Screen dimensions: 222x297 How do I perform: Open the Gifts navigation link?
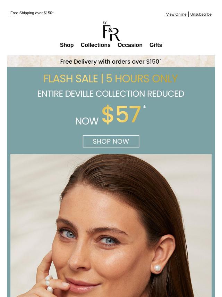click(x=156, y=45)
